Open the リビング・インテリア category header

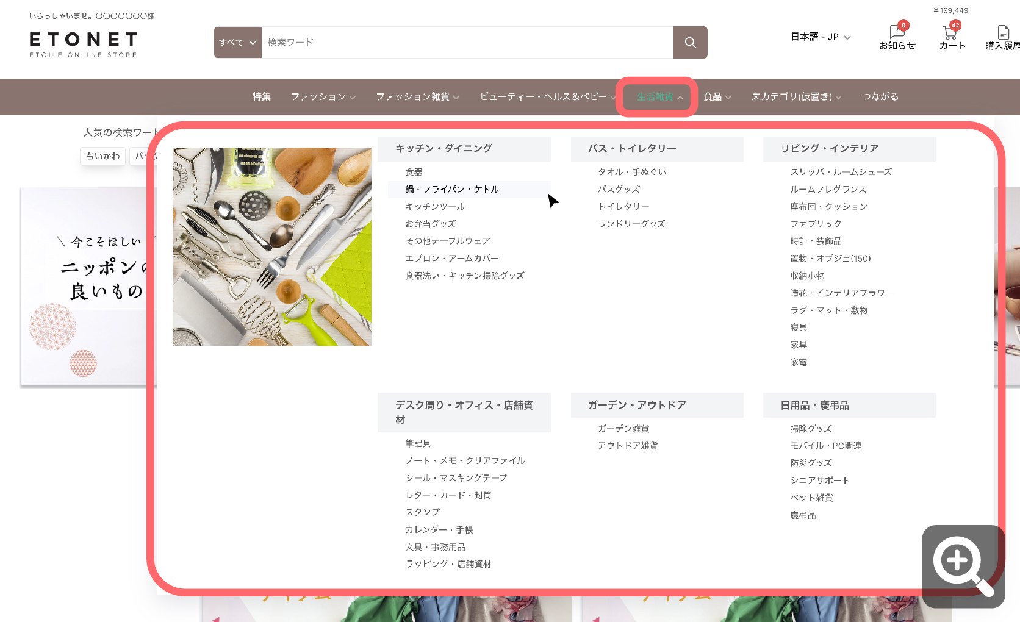tap(849, 148)
